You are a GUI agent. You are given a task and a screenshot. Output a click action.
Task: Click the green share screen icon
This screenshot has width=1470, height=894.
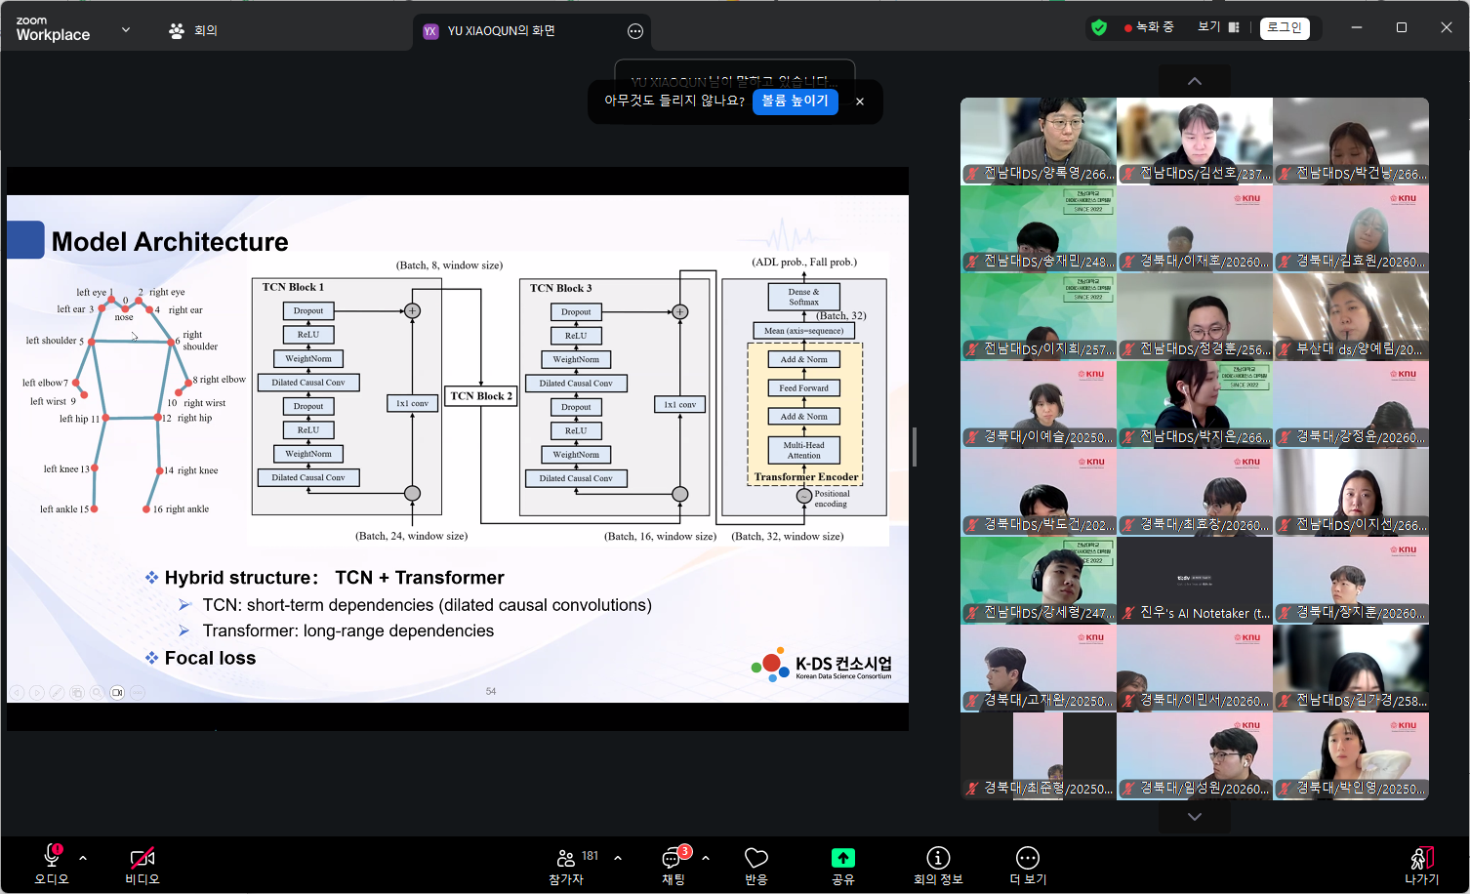842,859
